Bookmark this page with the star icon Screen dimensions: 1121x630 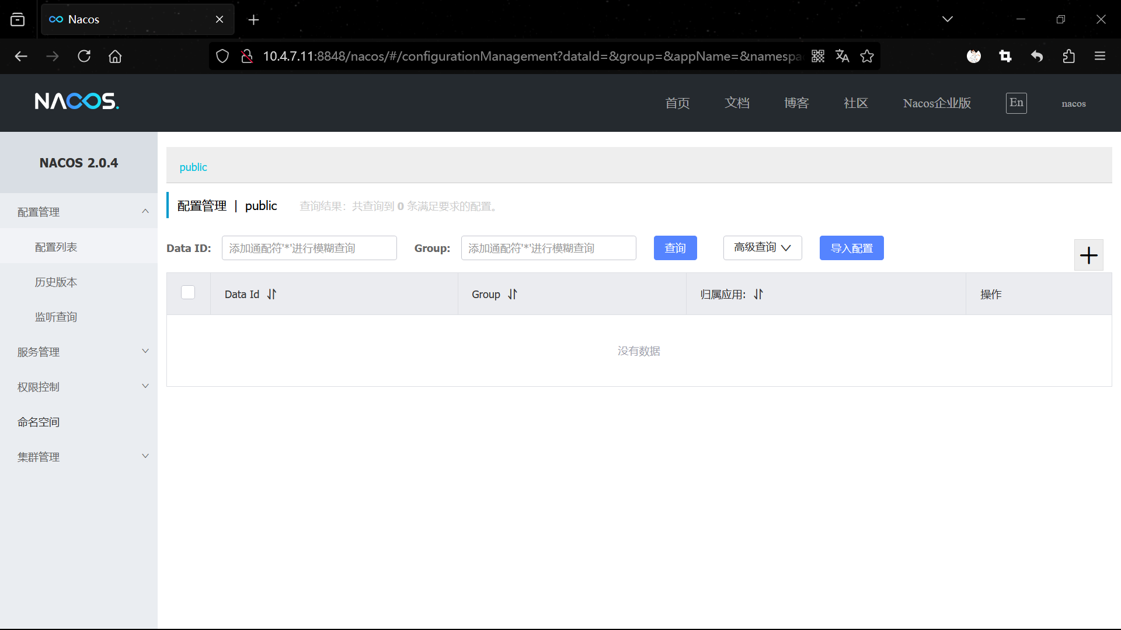pos(867,56)
